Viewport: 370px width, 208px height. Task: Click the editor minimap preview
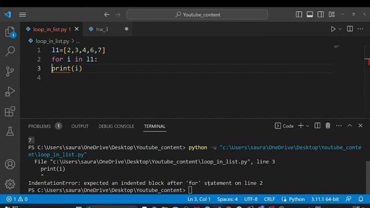pos(336,47)
